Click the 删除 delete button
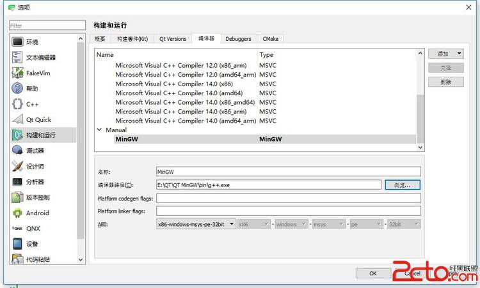Viewport: 480px width, 288px height. (x=445, y=82)
